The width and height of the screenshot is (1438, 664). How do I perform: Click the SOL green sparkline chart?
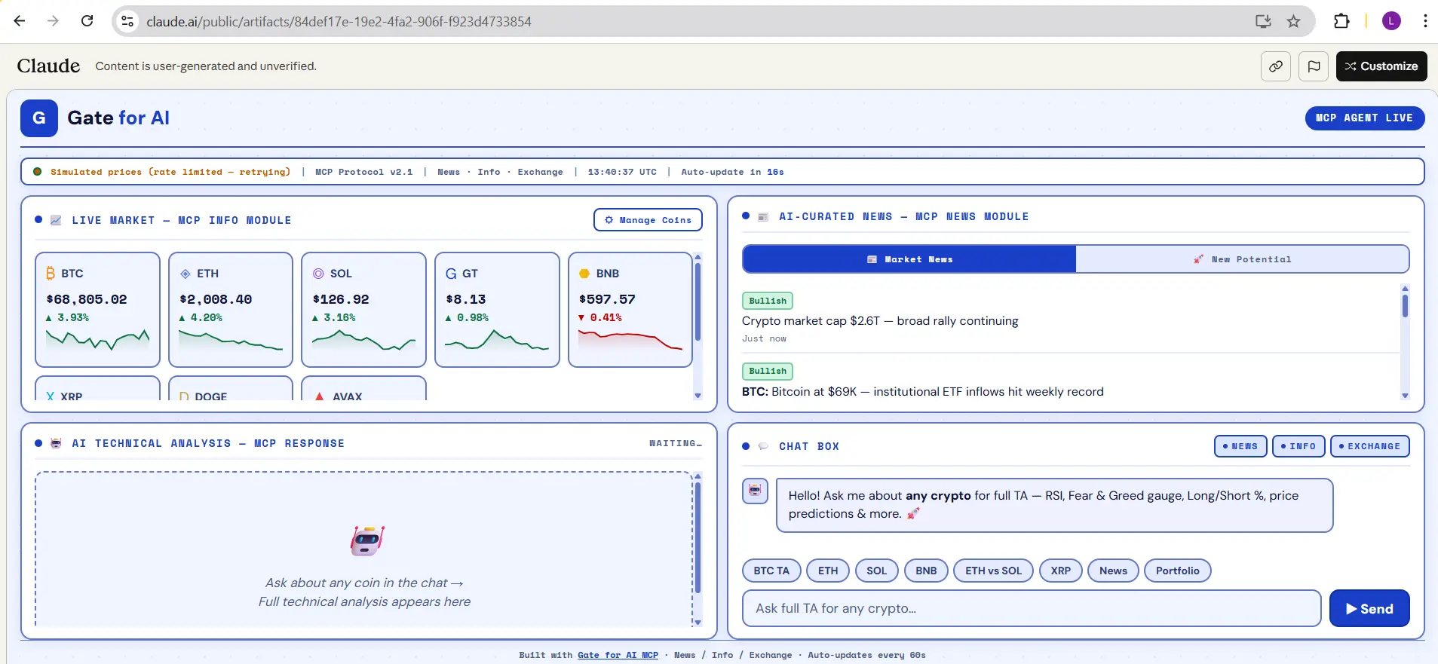coord(363,340)
